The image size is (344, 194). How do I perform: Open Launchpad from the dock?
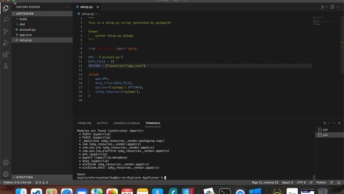click(52, 191)
